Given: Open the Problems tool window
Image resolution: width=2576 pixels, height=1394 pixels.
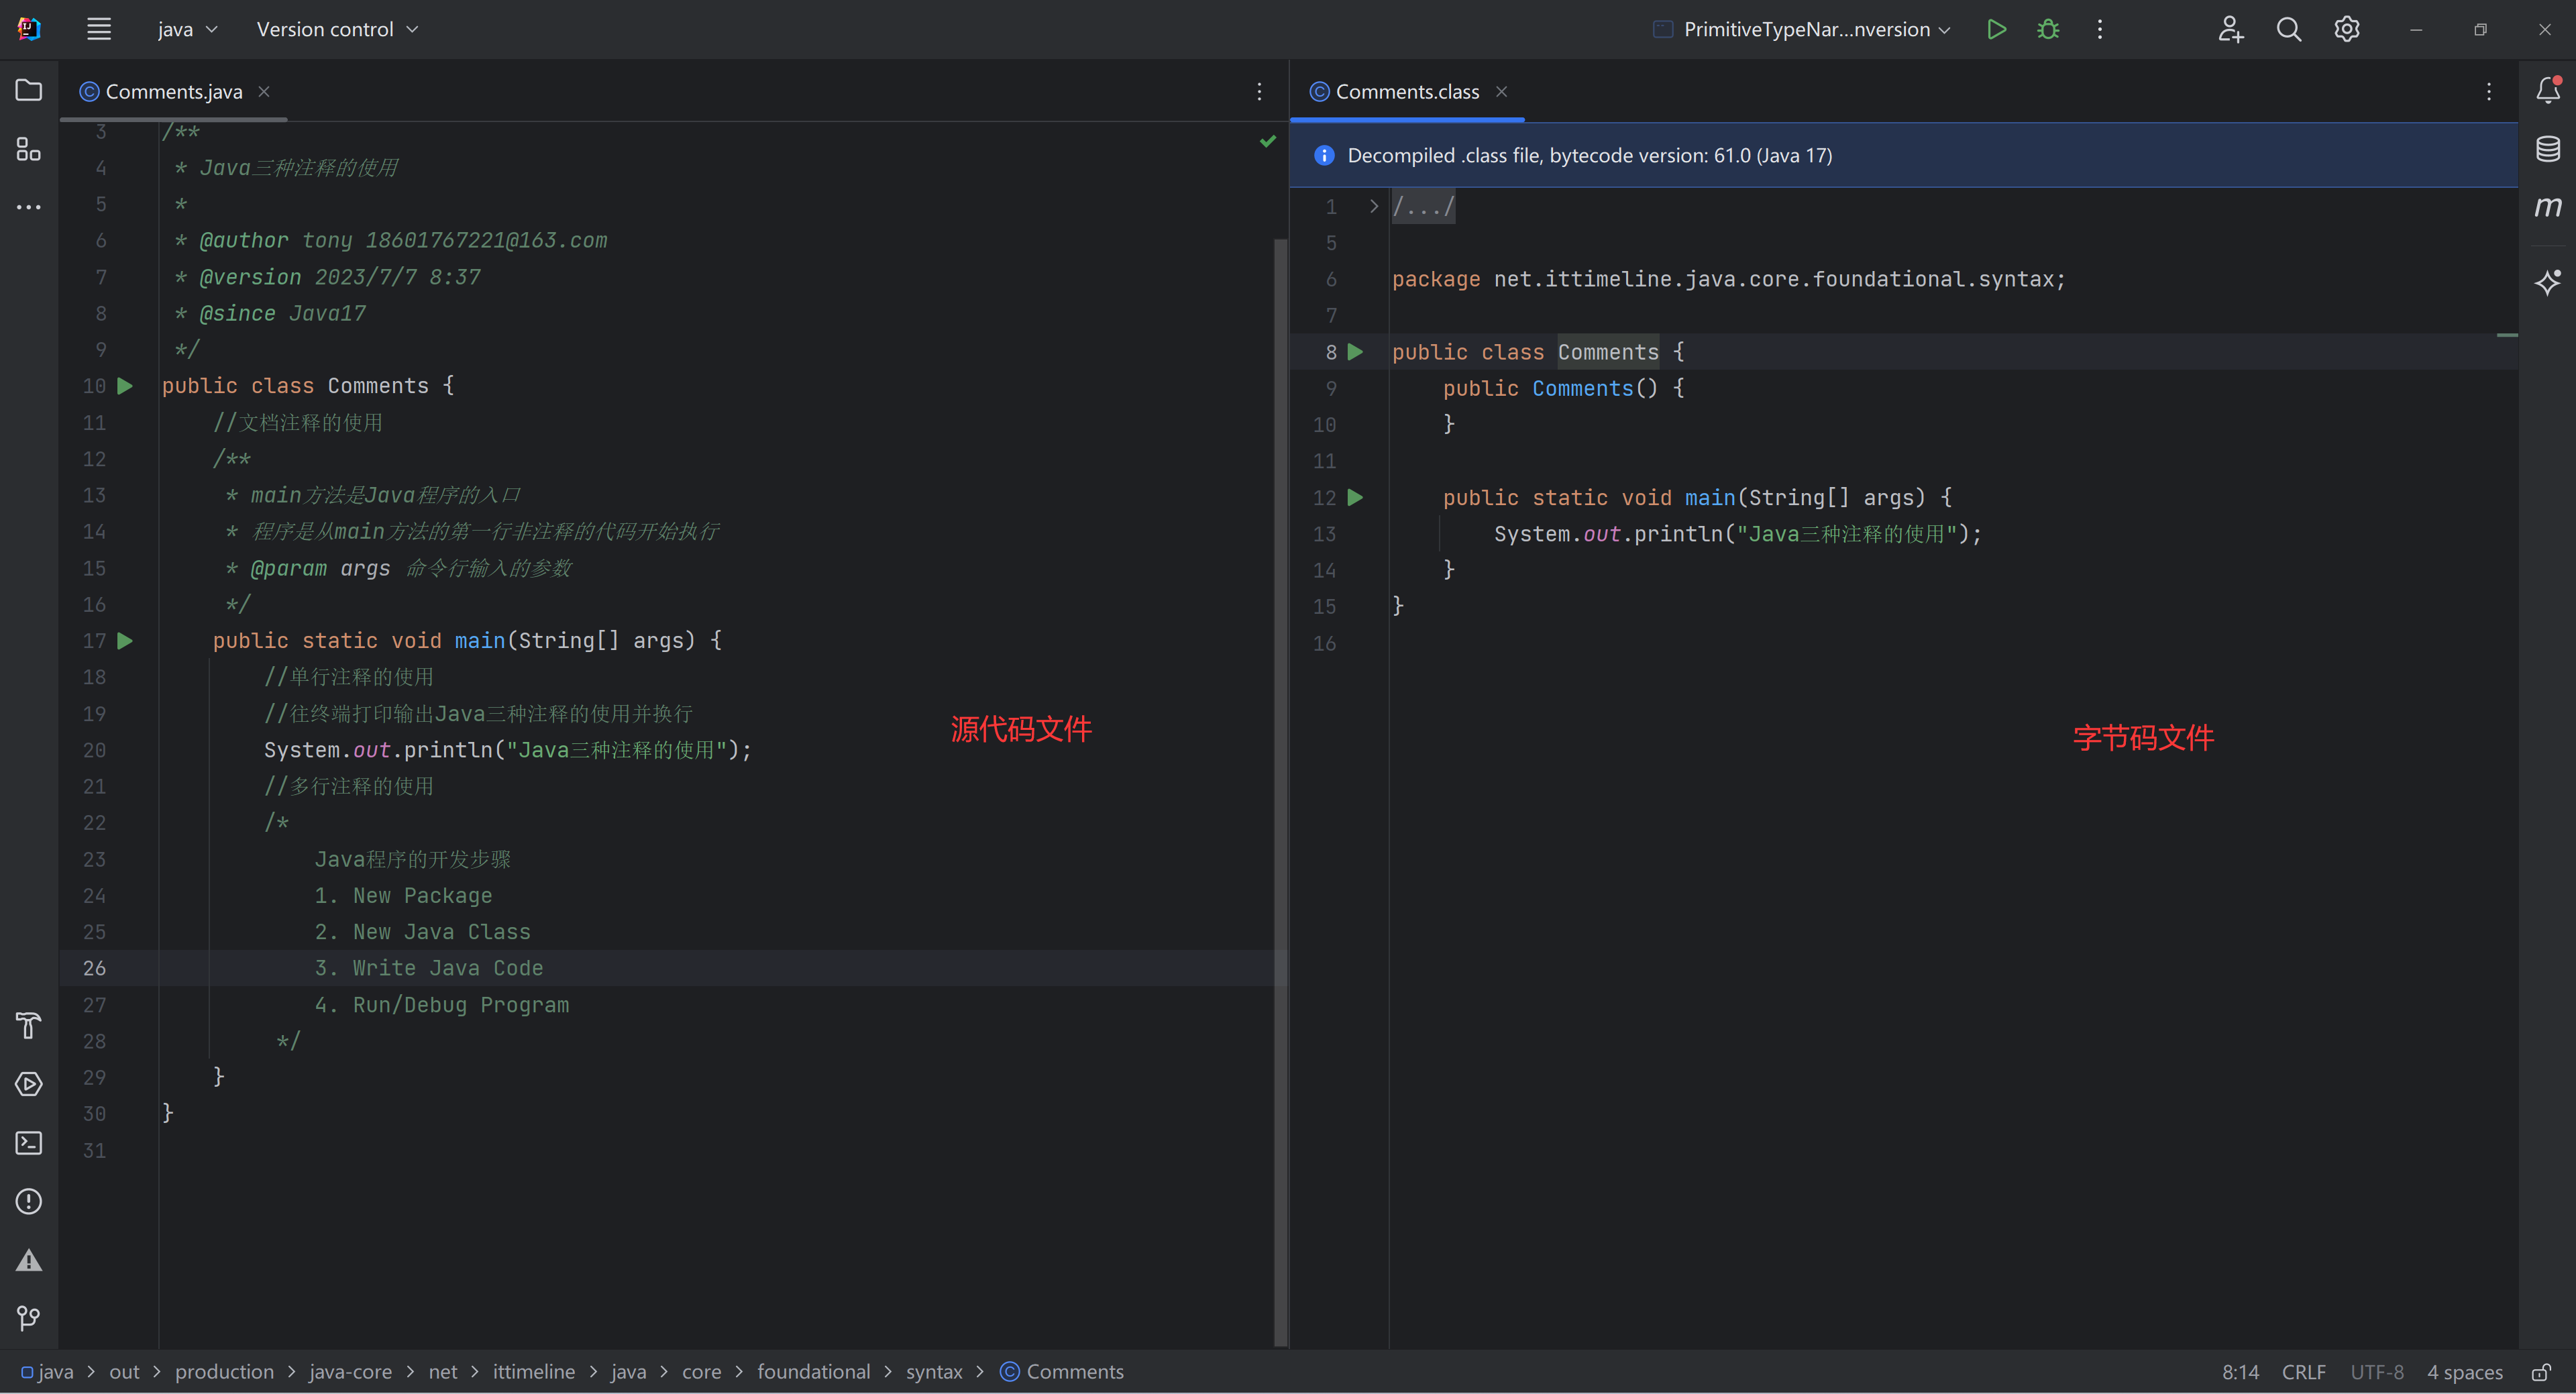Looking at the screenshot, I should tap(29, 1201).
